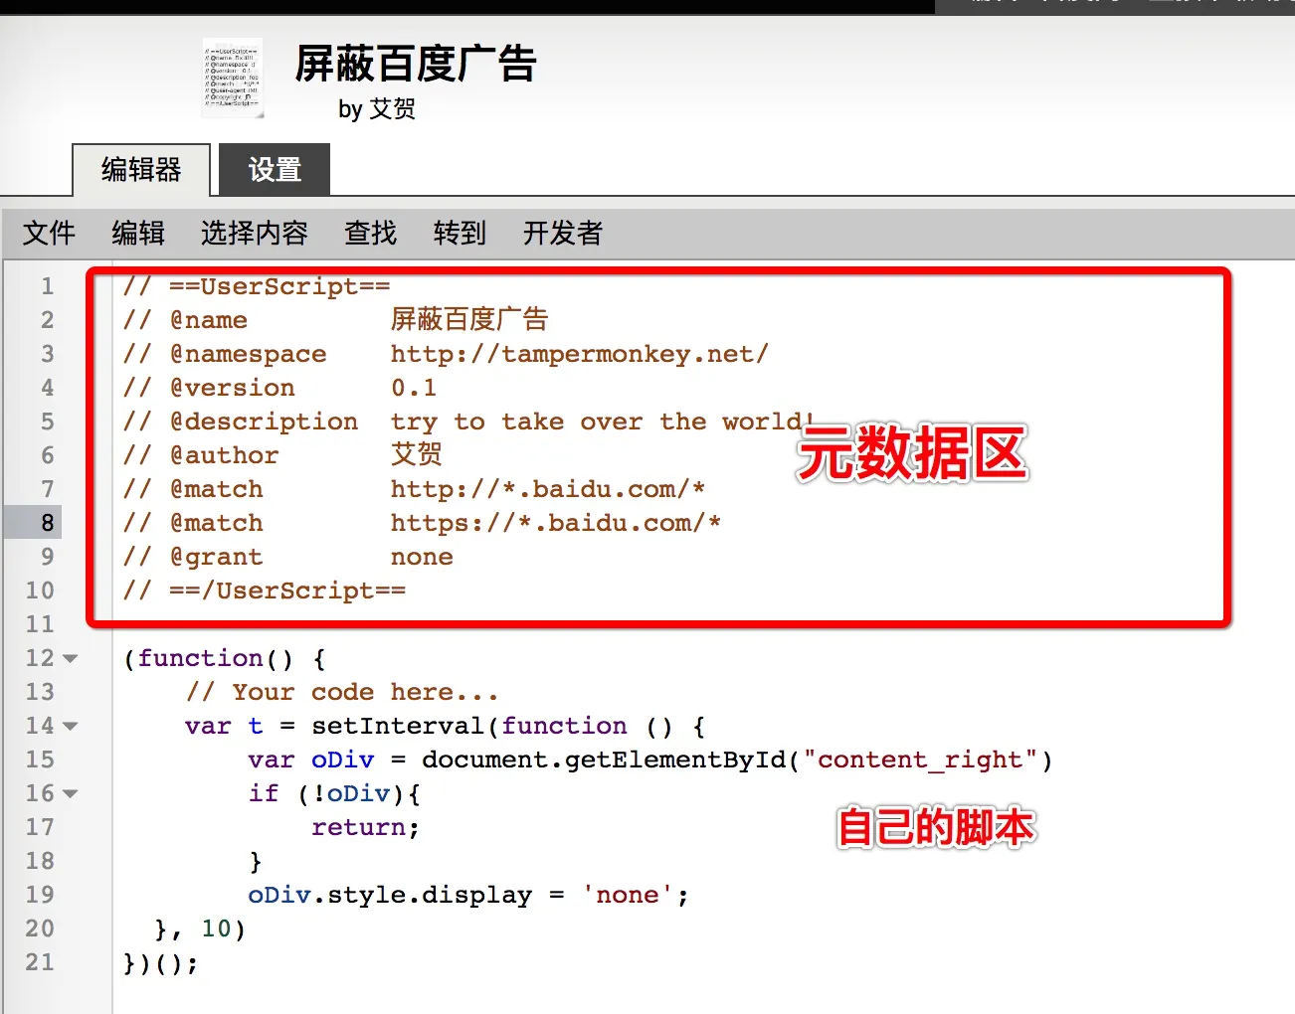Click the '@name' metadata key
The width and height of the screenshot is (1295, 1014).
click(x=209, y=320)
